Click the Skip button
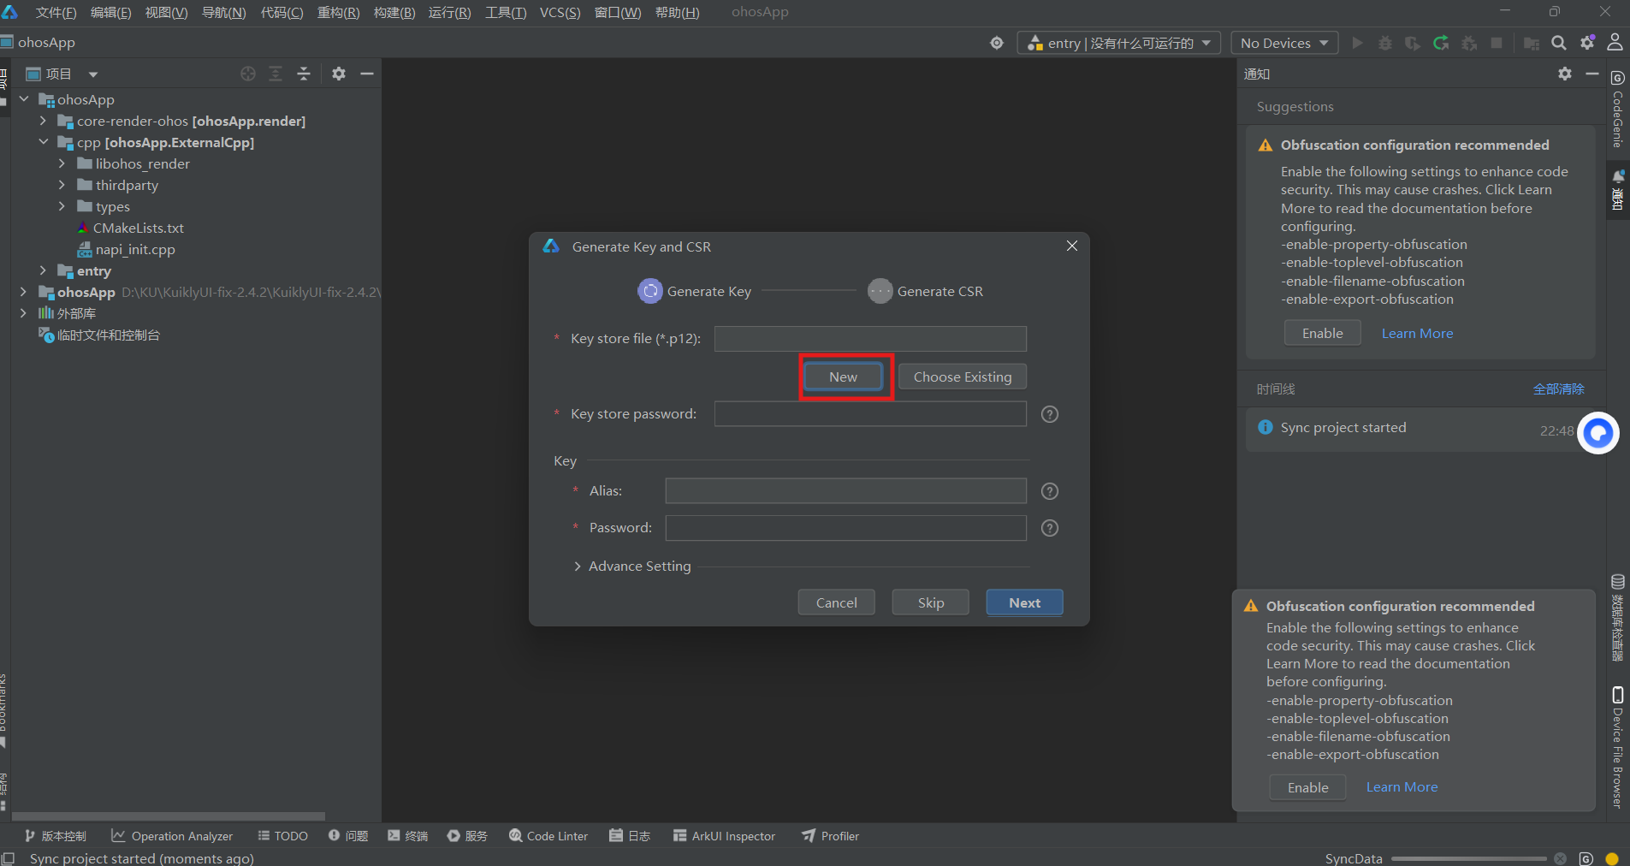The image size is (1630, 866). [x=931, y=602]
